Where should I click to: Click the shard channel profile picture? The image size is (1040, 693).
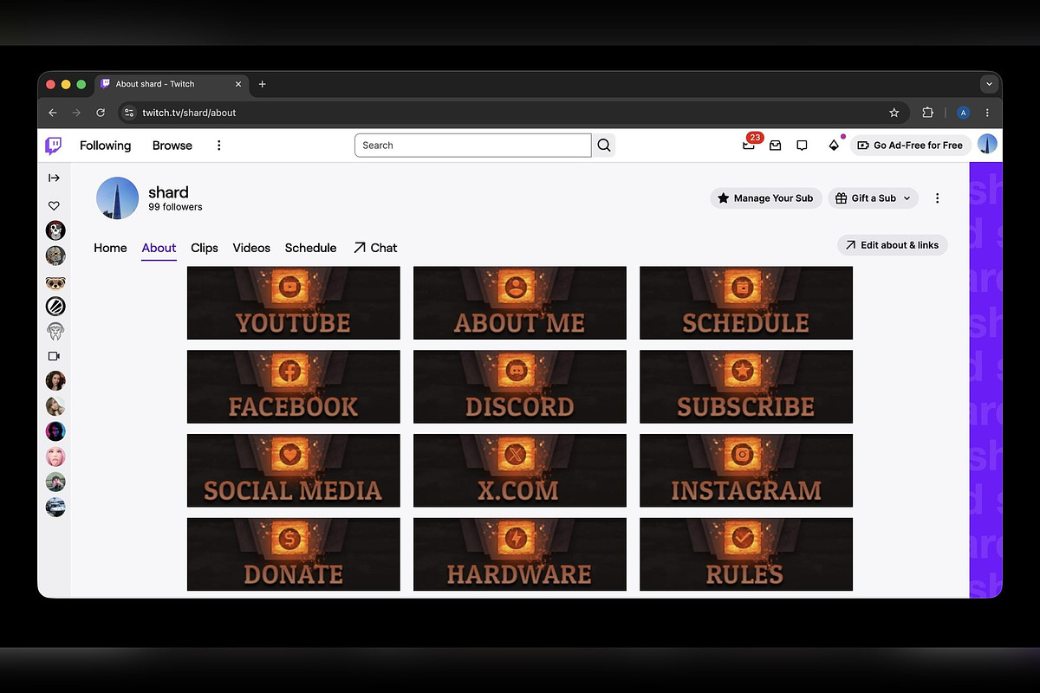pyautogui.click(x=117, y=198)
